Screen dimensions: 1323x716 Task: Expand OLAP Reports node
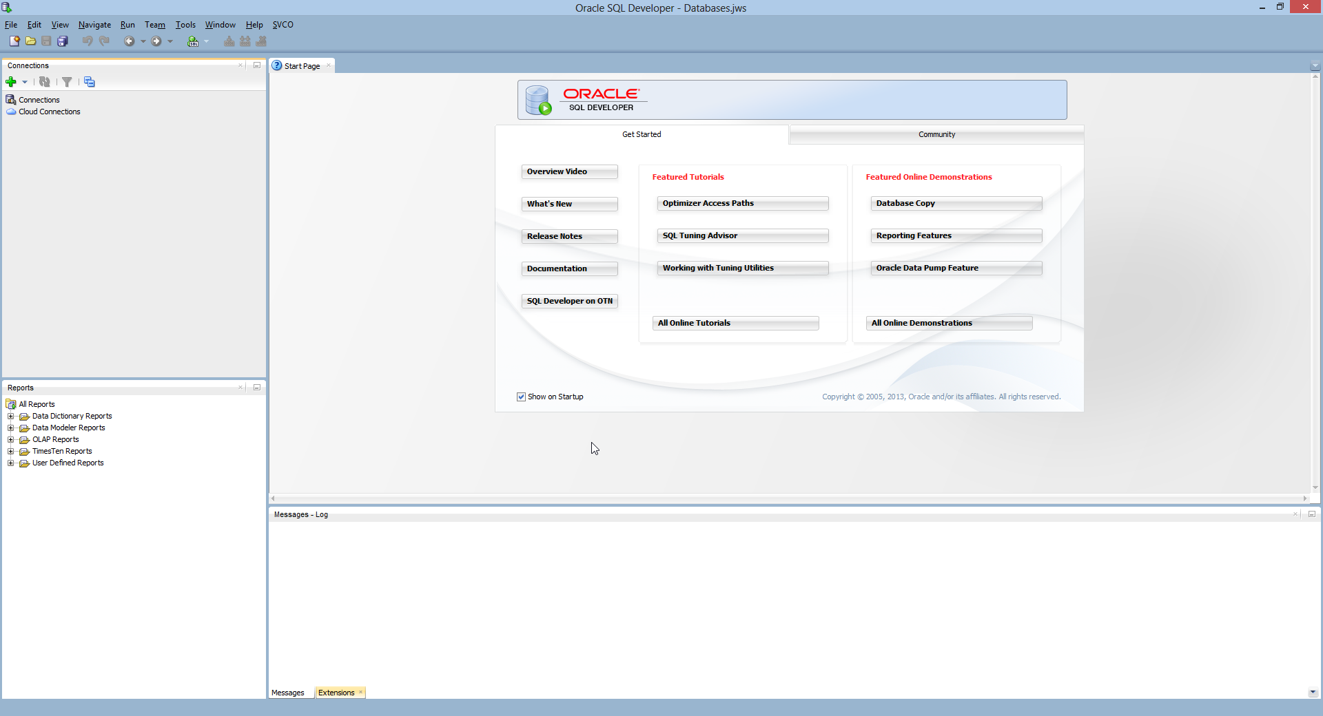point(10,439)
